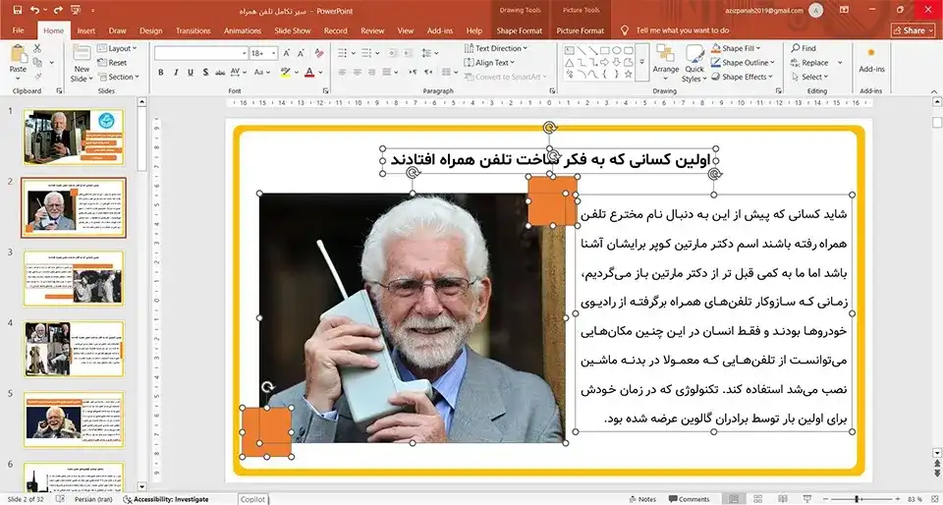The image size is (943, 505).
Task: Open the Shape Outline dropdown
Action: click(x=743, y=63)
